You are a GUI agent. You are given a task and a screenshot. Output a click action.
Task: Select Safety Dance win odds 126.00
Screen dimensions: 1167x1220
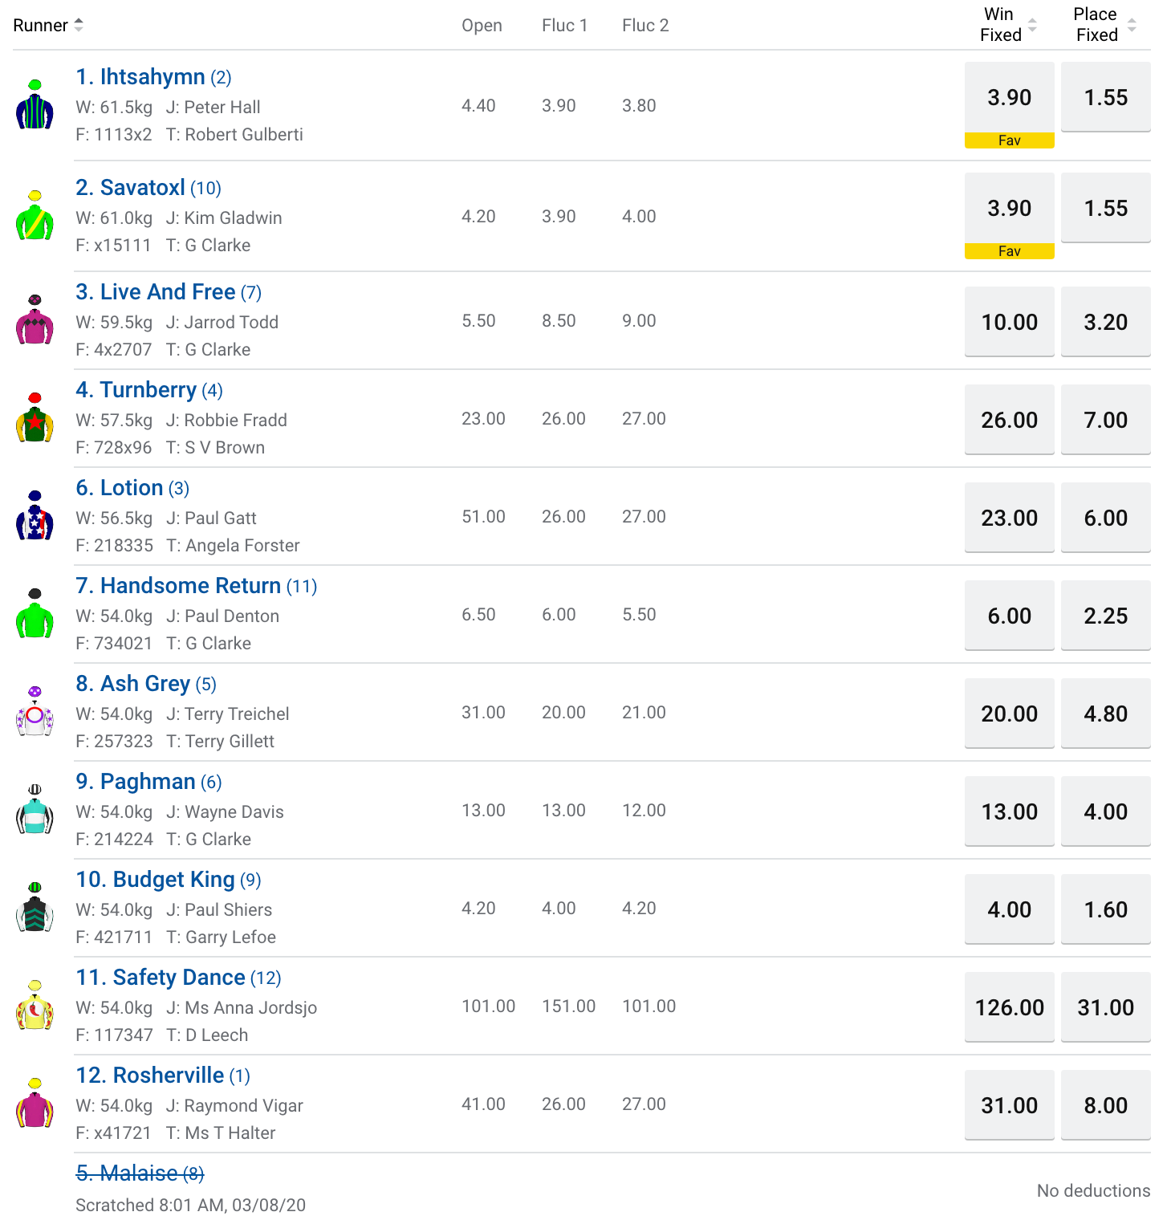(1010, 1007)
